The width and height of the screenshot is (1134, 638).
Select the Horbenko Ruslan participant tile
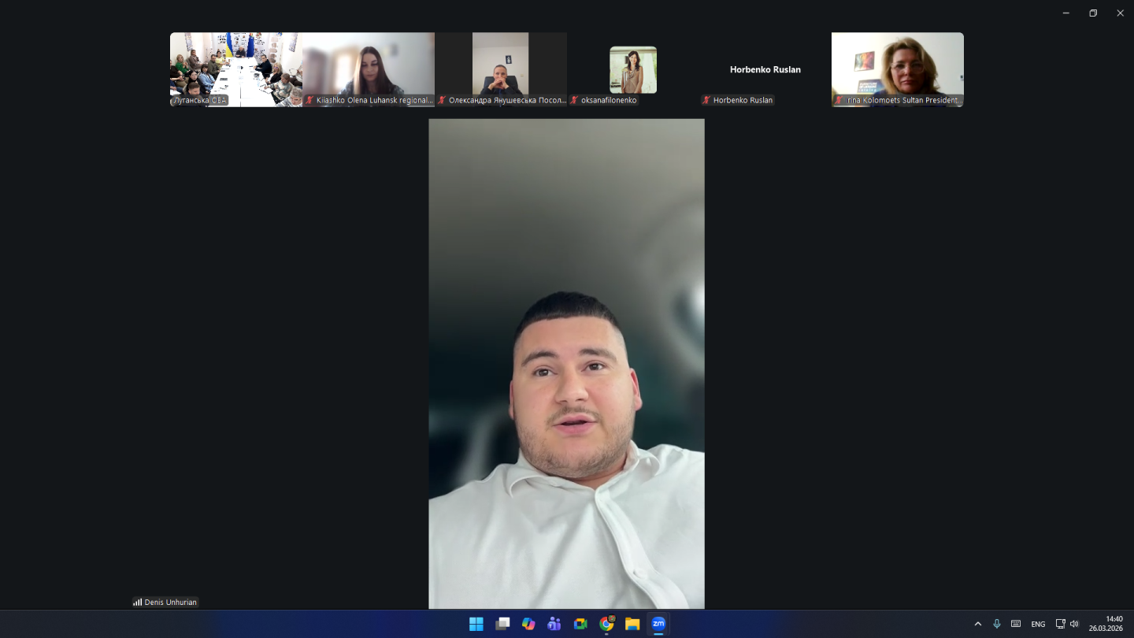[765, 69]
